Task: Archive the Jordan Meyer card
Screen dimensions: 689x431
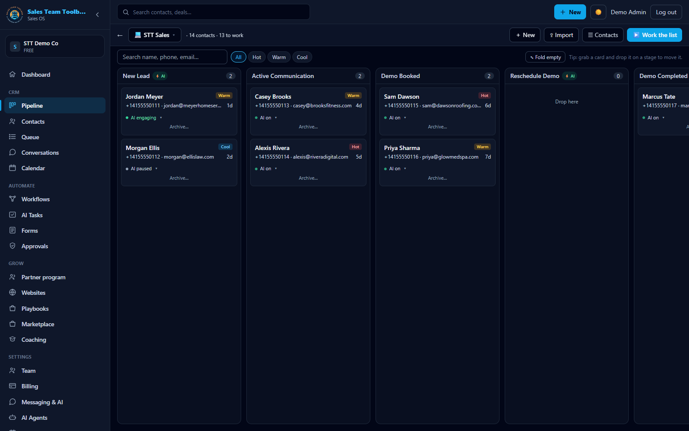Action: point(179,127)
